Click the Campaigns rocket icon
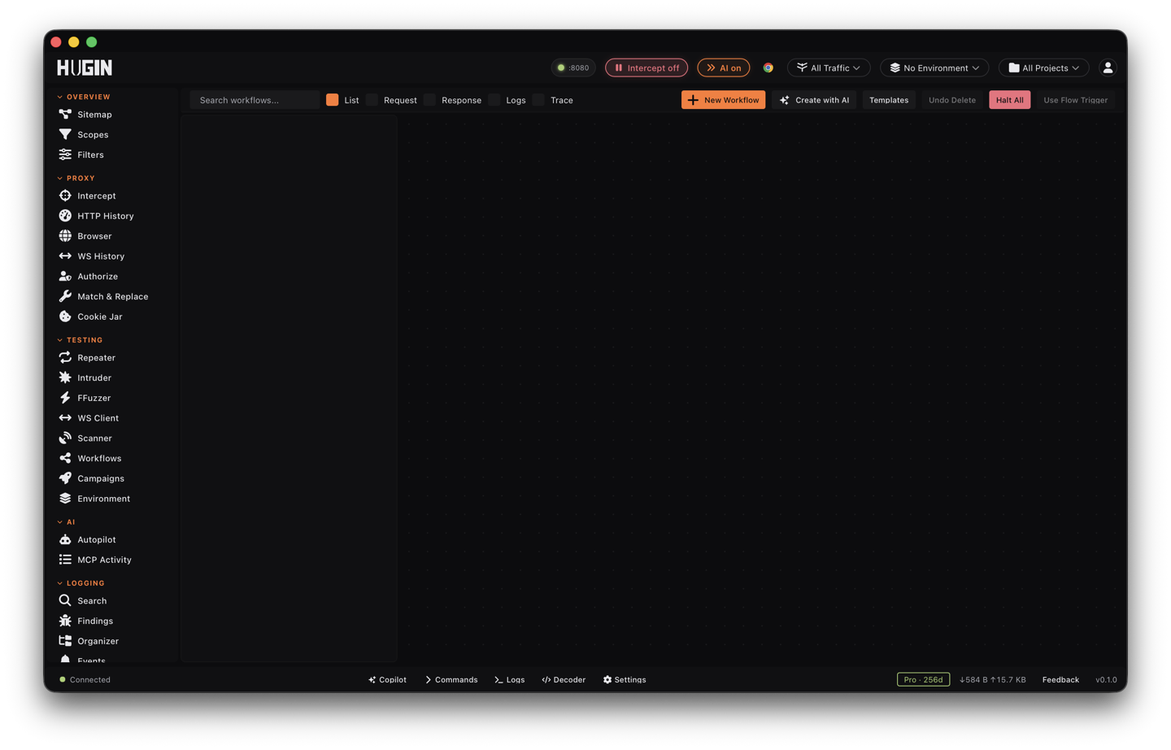This screenshot has width=1171, height=750. pos(65,478)
